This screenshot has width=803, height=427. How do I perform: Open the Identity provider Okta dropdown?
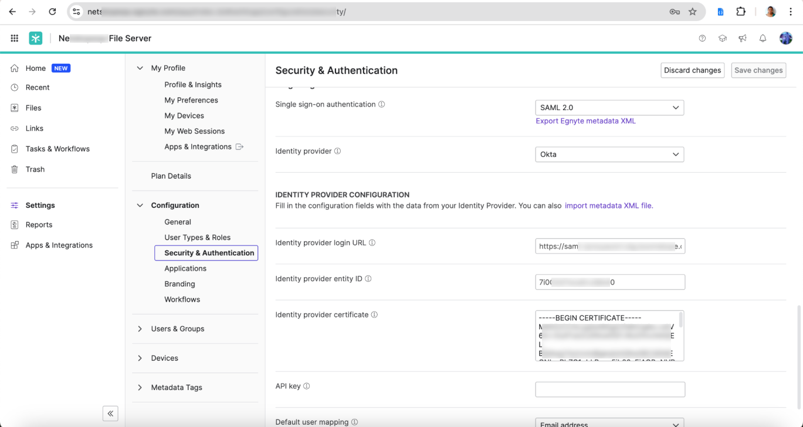click(609, 155)
